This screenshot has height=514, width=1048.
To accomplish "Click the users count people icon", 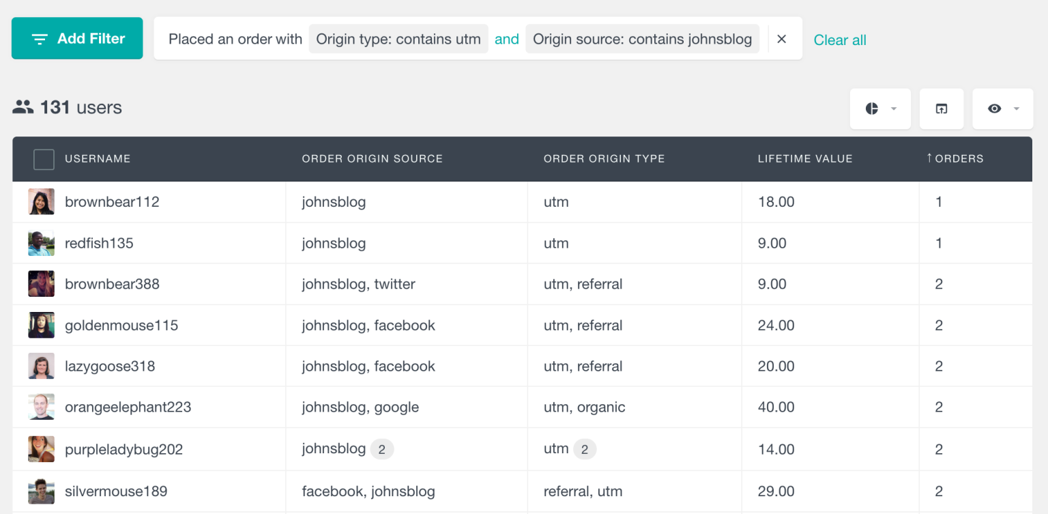I will click(22, 106).
